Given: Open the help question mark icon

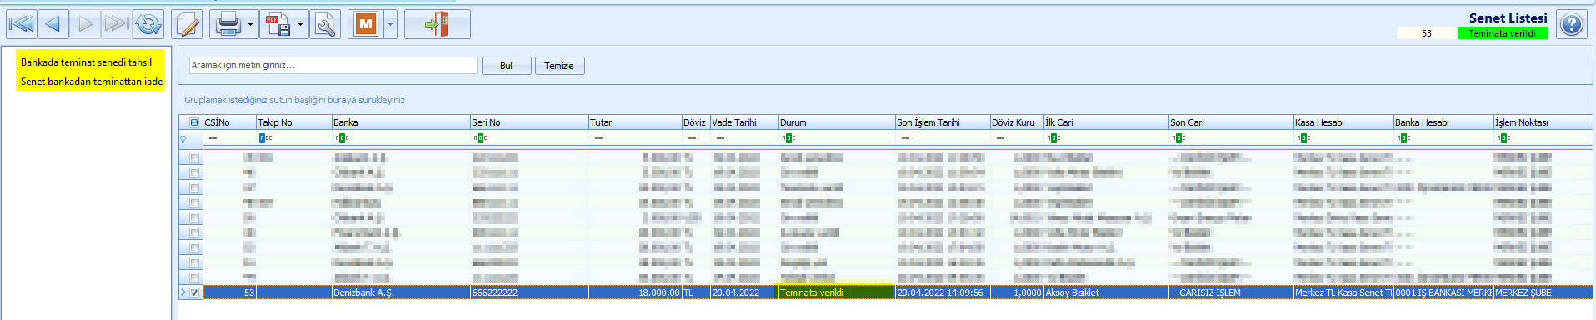Looking at the screenshot, I should point(1572,24).
